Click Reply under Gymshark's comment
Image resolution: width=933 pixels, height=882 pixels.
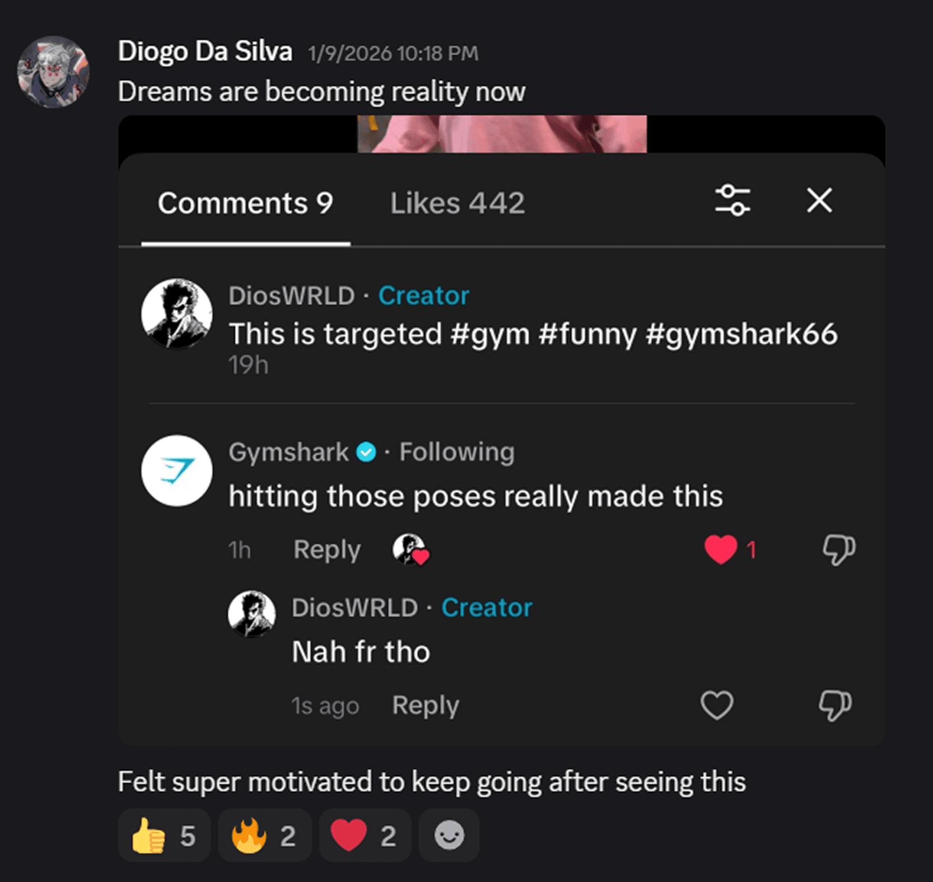(x=326, y=550)
